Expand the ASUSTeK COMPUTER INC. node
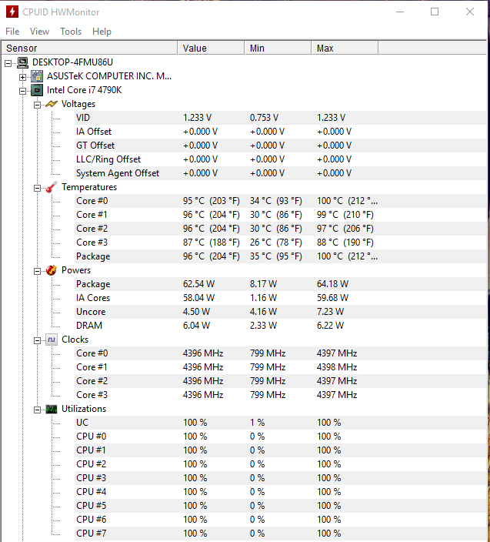Viewport: 490px width, 542px height. point(23,77)
